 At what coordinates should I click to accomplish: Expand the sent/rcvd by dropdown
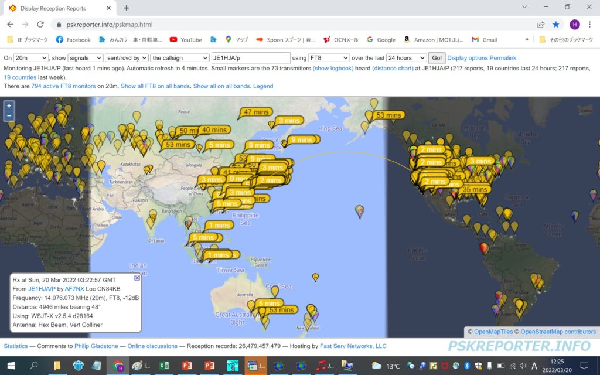(127, 58)
